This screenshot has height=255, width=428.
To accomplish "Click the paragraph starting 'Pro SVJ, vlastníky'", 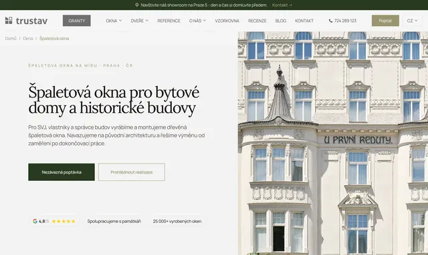I will [x=116, y=135].
